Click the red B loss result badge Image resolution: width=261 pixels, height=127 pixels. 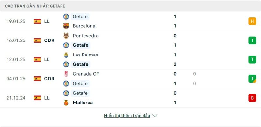point(252,98)
